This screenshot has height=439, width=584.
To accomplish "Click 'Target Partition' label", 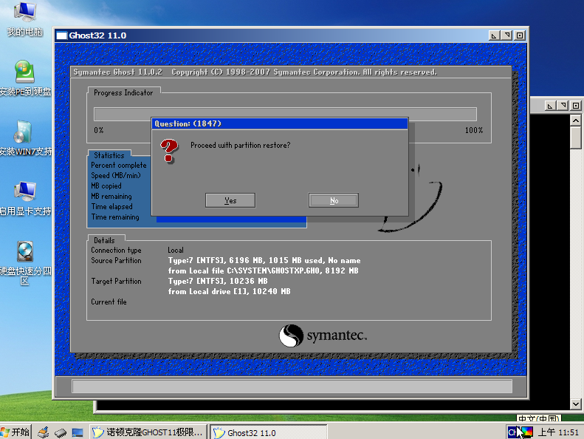I will click(116, 282).
